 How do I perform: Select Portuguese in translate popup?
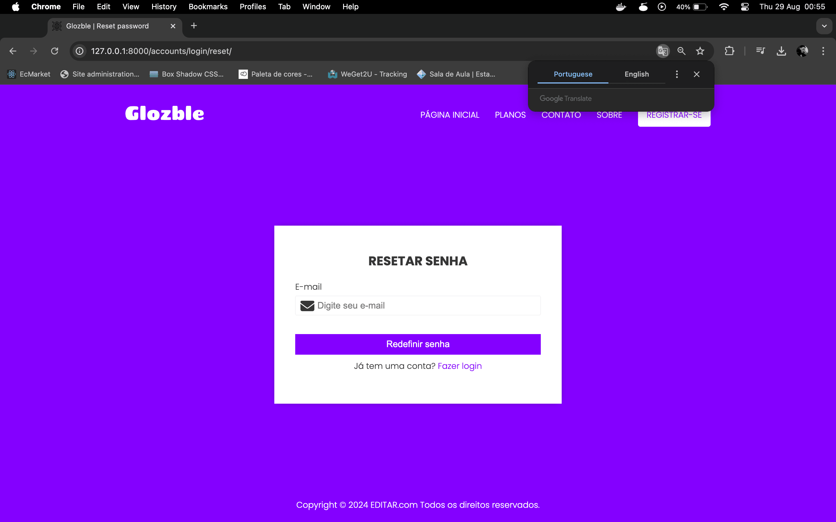[x=573, y=74]
